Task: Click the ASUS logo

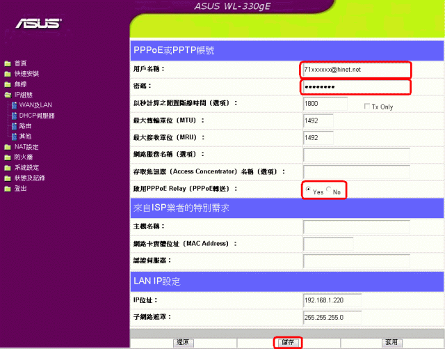Action: coord(39,23)
